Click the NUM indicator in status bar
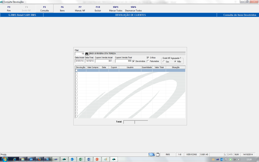 pos(237,155)
